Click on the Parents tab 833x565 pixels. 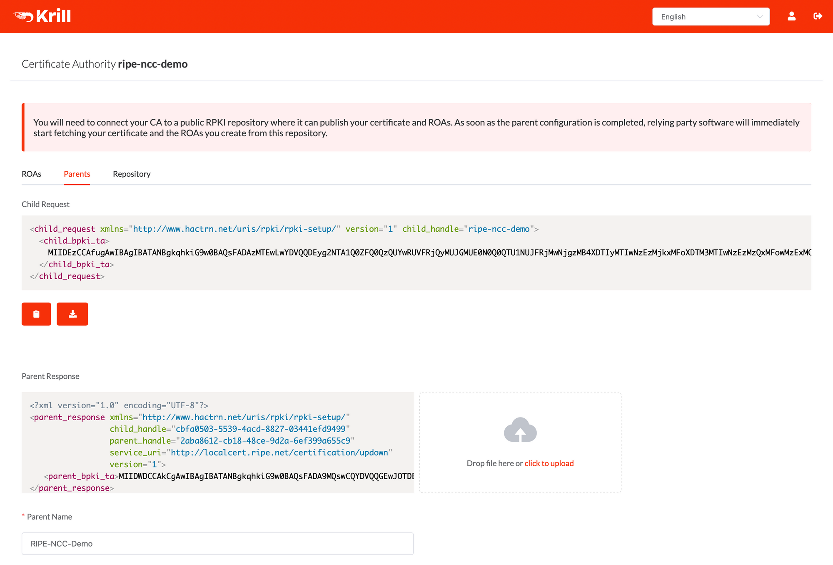click(x=77, y=174)
